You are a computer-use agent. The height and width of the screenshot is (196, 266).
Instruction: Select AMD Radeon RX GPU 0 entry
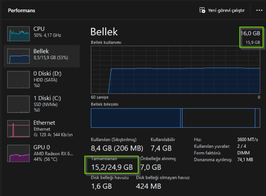tap(42, 153)
